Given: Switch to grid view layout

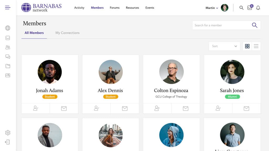Looking at the screenshot, I should (247, 46).
